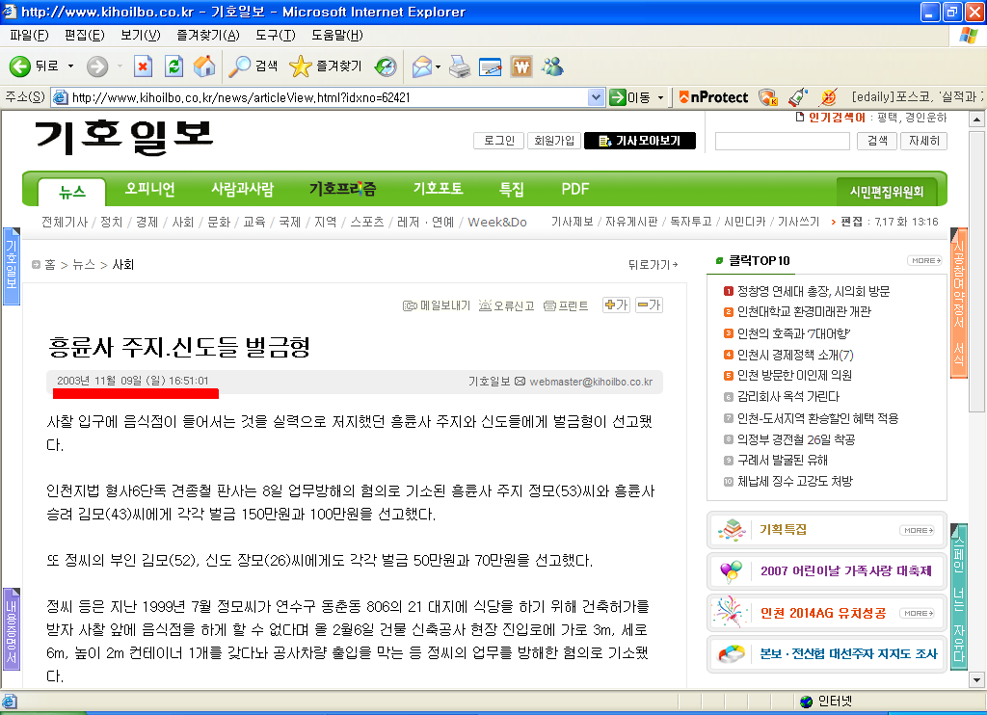This screenshot has width=987, height=715.
Task: Refresh the page with the reload icon
Action: (x=173, y=66)
